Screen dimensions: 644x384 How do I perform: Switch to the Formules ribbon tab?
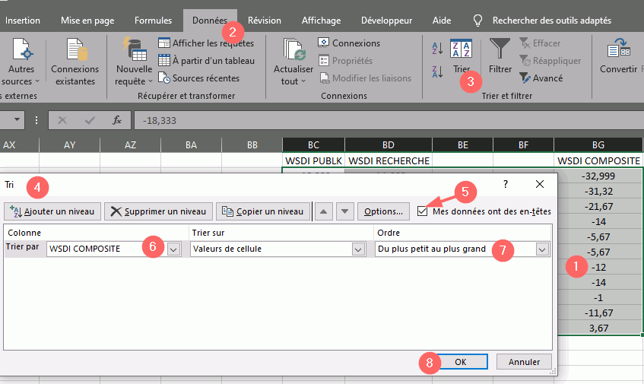[153, 21]
